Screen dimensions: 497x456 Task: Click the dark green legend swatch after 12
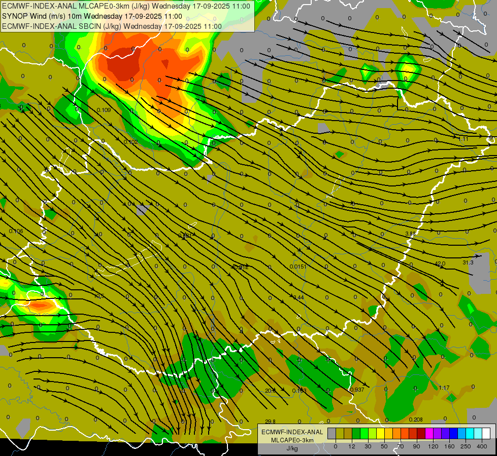(x=356, y=433)
